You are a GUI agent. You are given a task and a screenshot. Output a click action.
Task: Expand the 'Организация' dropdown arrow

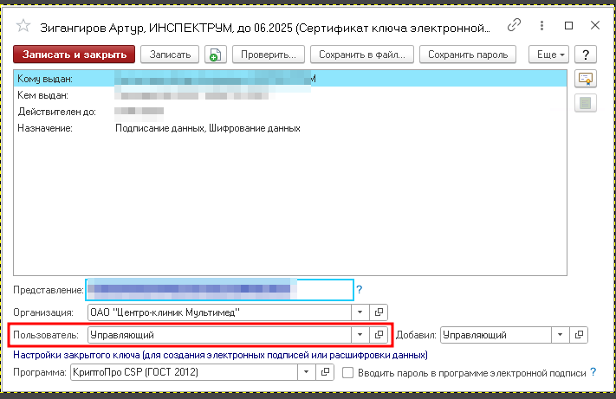click(360, 312)
